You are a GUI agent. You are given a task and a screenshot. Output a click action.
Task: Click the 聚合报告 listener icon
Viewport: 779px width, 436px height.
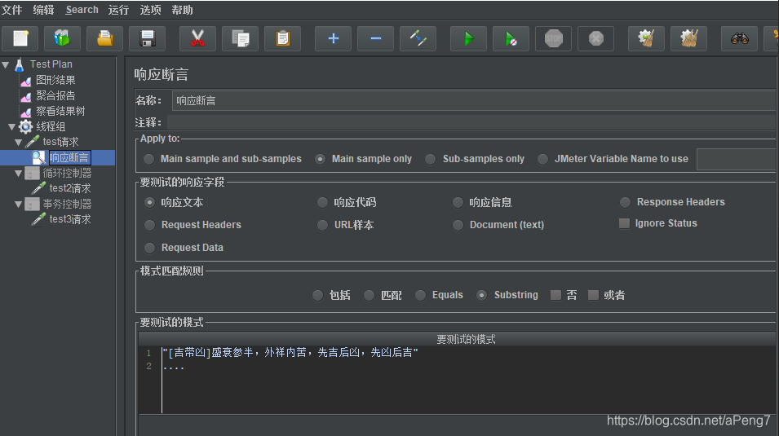26,96
